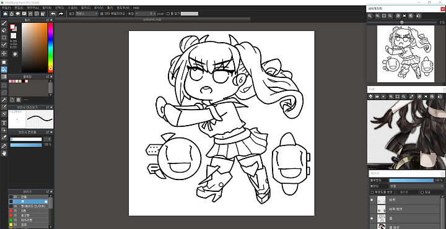Image resolution: width=446 pixels, height=229 pixels.
Task: Select the Move tool
Action: 4,53
